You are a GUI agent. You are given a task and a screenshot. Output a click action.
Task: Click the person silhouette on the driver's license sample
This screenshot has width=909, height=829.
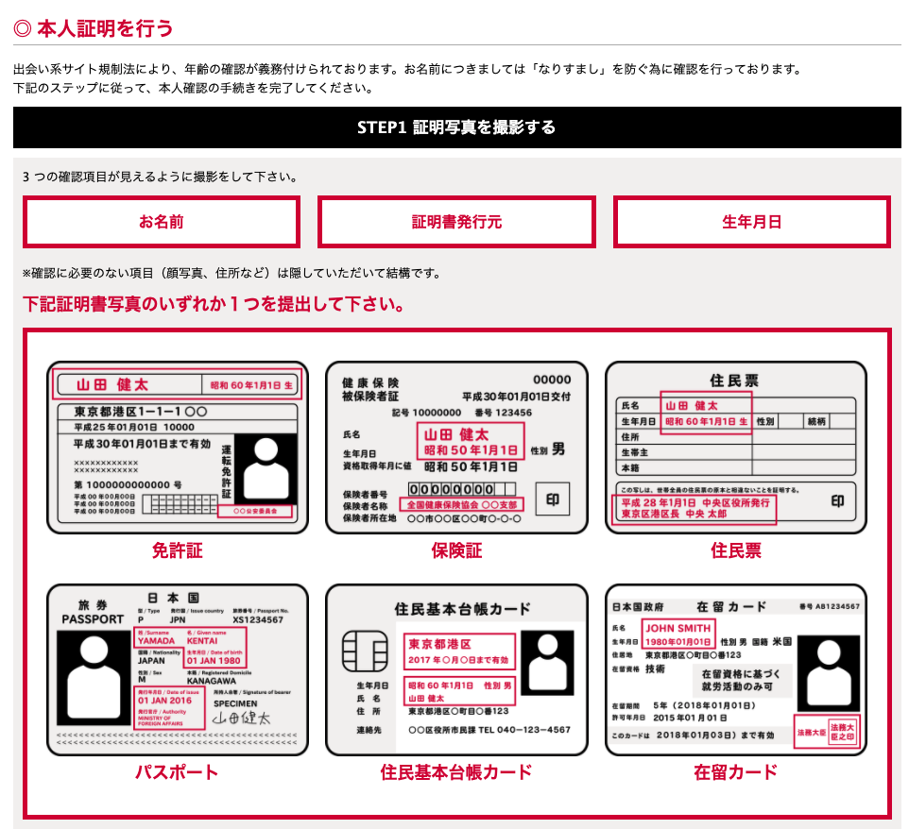[x=266, y=468]
